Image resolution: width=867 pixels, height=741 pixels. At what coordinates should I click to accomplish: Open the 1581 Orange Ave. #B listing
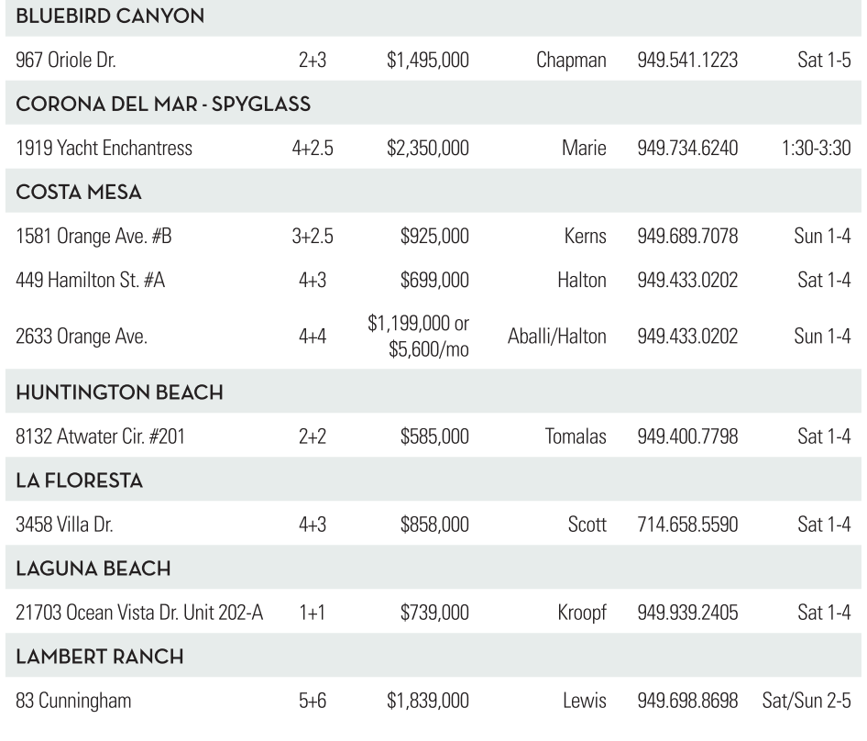point(93,237)
